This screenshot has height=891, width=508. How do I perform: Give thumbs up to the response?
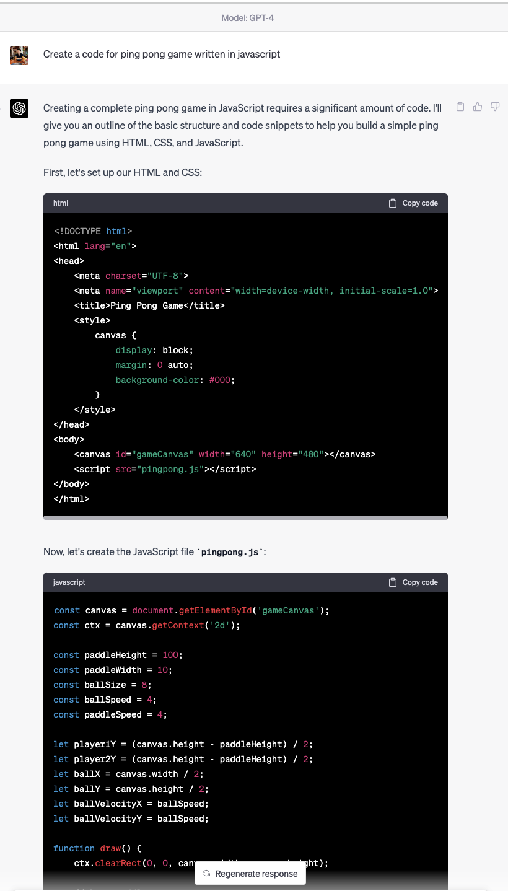pos(478,107)
